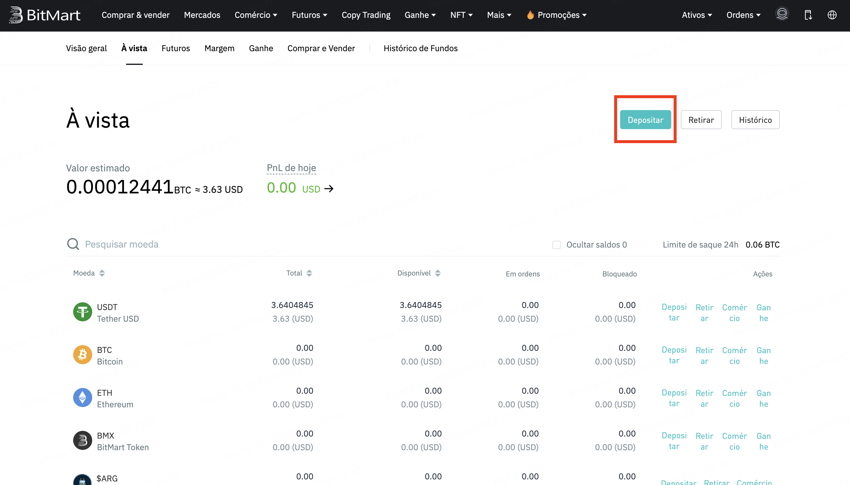Click Comércio in the ETH row
The width and height of the screenshot is (850, 485).
click(x=735, y=398)
